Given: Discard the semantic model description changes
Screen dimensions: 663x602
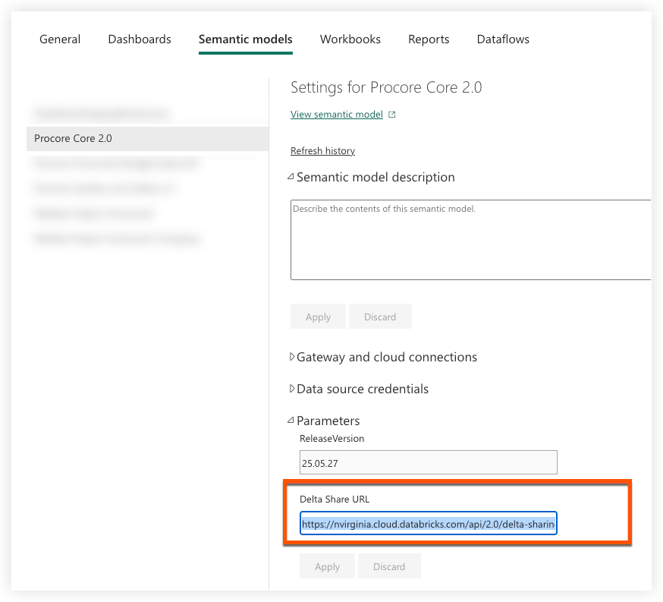Looking at the screenshot, I should coord(380,317).
